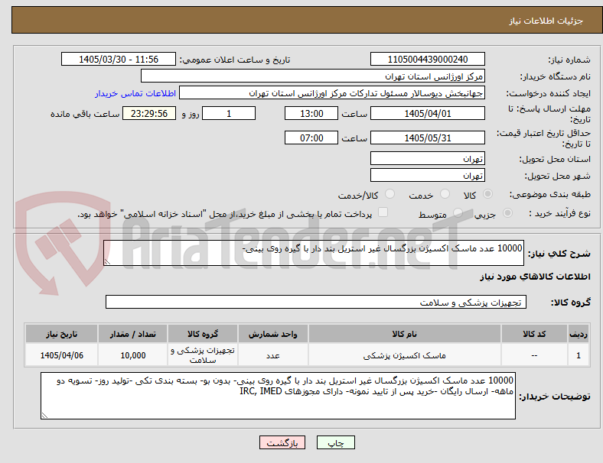This screenshot has height=463, width=603.
Task: Click the goods group field تجهیزات پزشکی و سلامت
Action: click(316, 302)
